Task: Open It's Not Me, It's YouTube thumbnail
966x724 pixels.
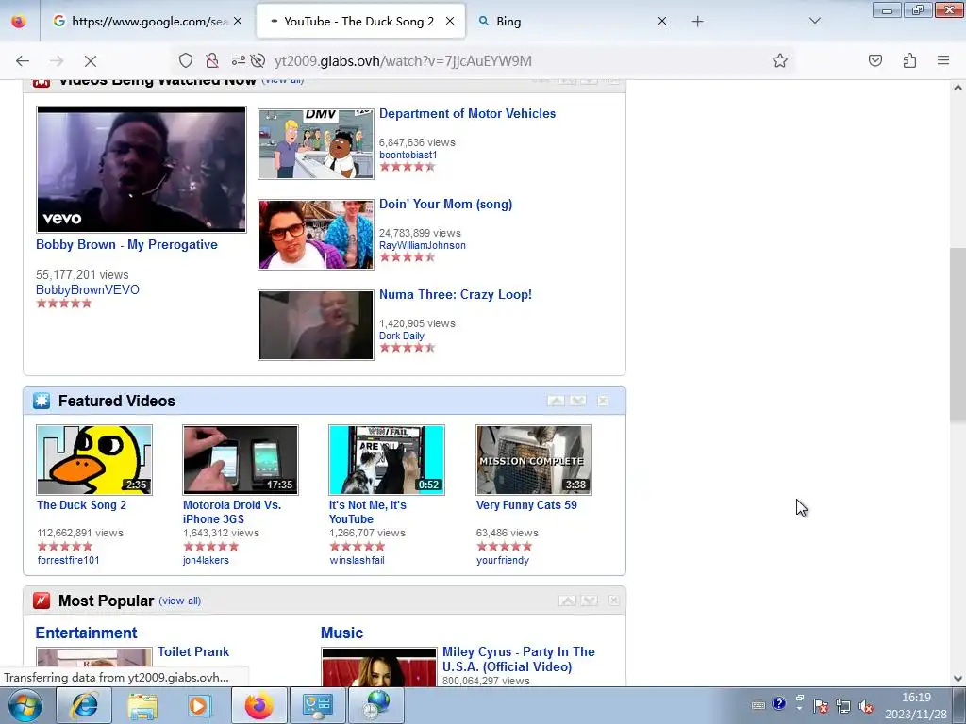Action: click(x=386, y=460)
